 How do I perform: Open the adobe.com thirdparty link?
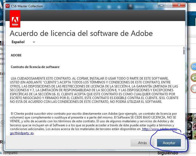point(160,129)
